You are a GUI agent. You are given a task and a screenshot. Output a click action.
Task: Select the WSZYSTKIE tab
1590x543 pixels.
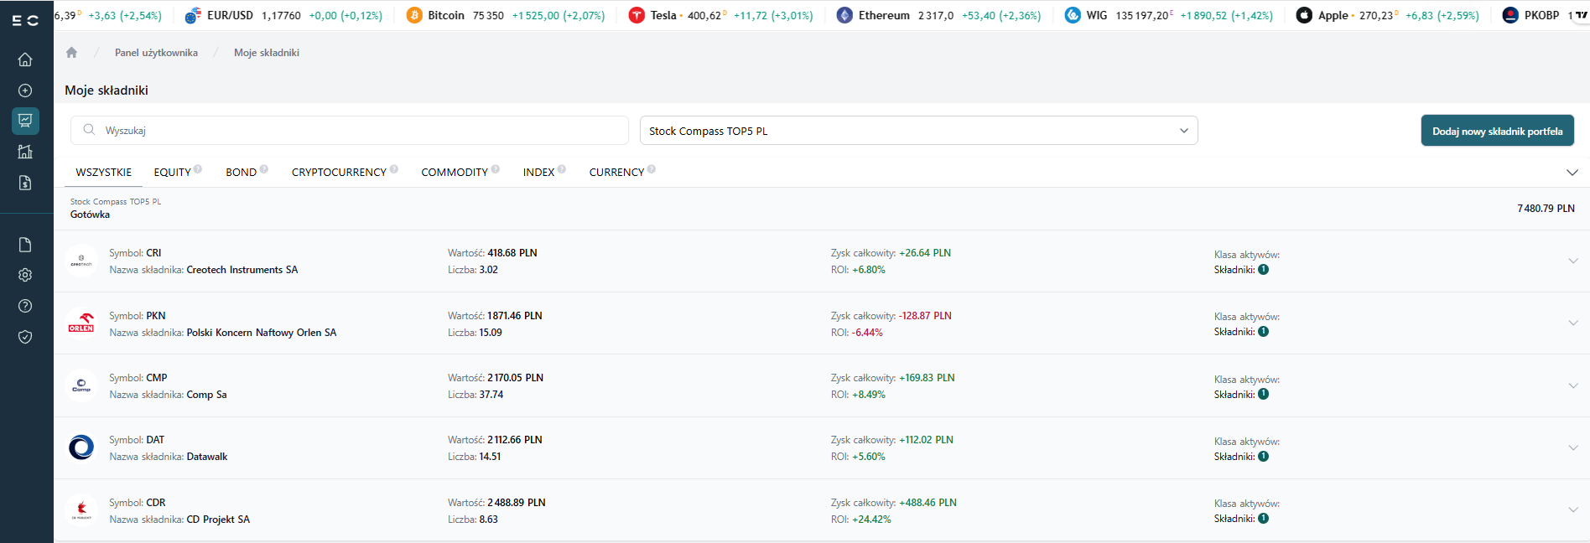[104, 173]
